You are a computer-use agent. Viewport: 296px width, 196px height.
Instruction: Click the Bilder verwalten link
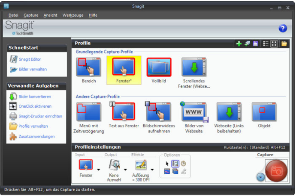[33, 69]
